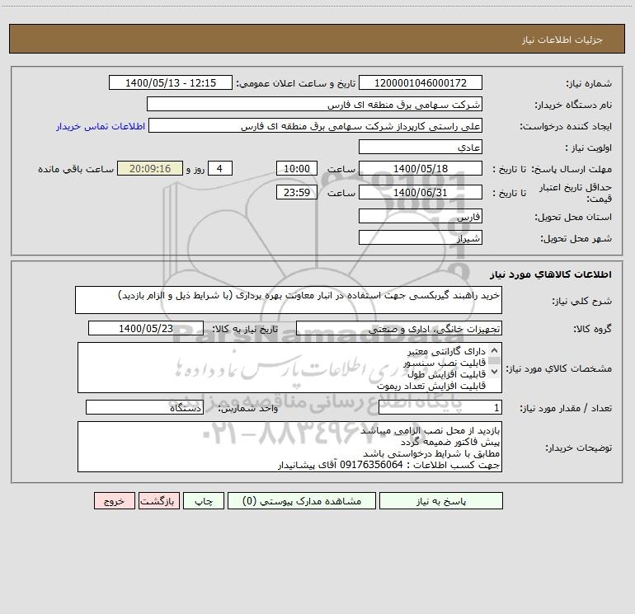The width and height of the screenshot is (635, 614).
Task: Click page header 'جزئیات اطلاعات نیاز'
Action: [x=562, y=40]
